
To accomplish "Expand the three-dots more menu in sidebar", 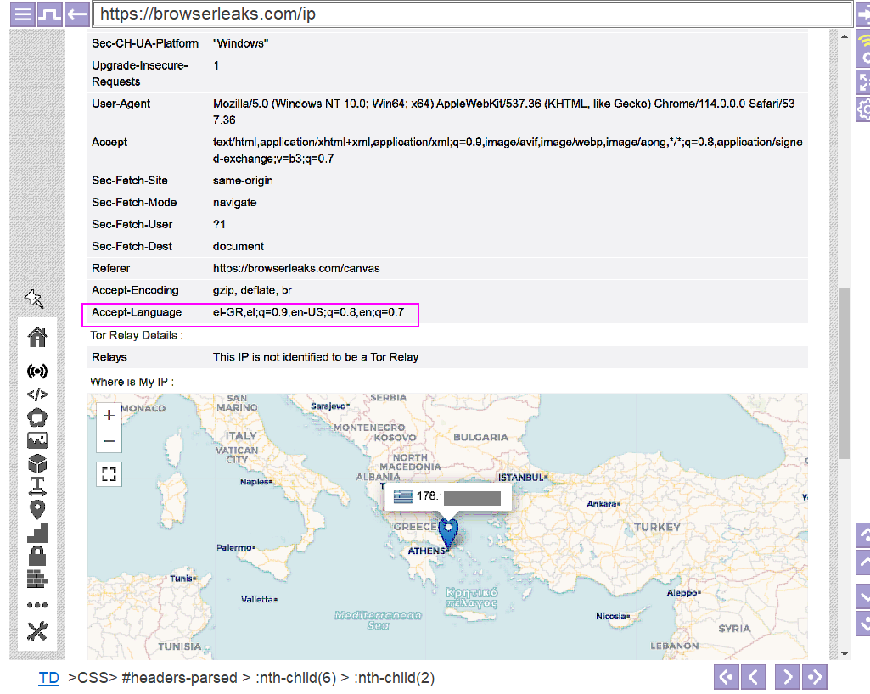I will coord(37,605).
